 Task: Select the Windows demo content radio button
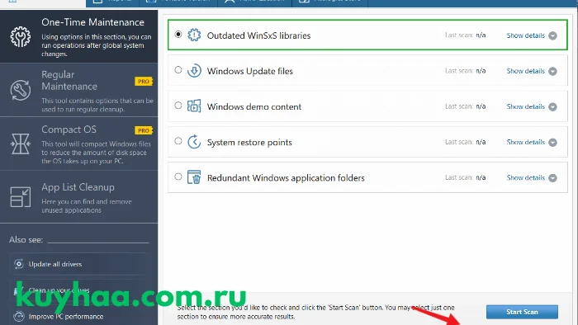pos(178,106)
